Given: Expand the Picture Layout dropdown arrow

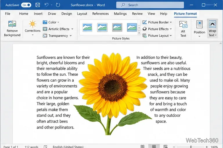Looking at the screenshot, I should click(x=171, y=36).
